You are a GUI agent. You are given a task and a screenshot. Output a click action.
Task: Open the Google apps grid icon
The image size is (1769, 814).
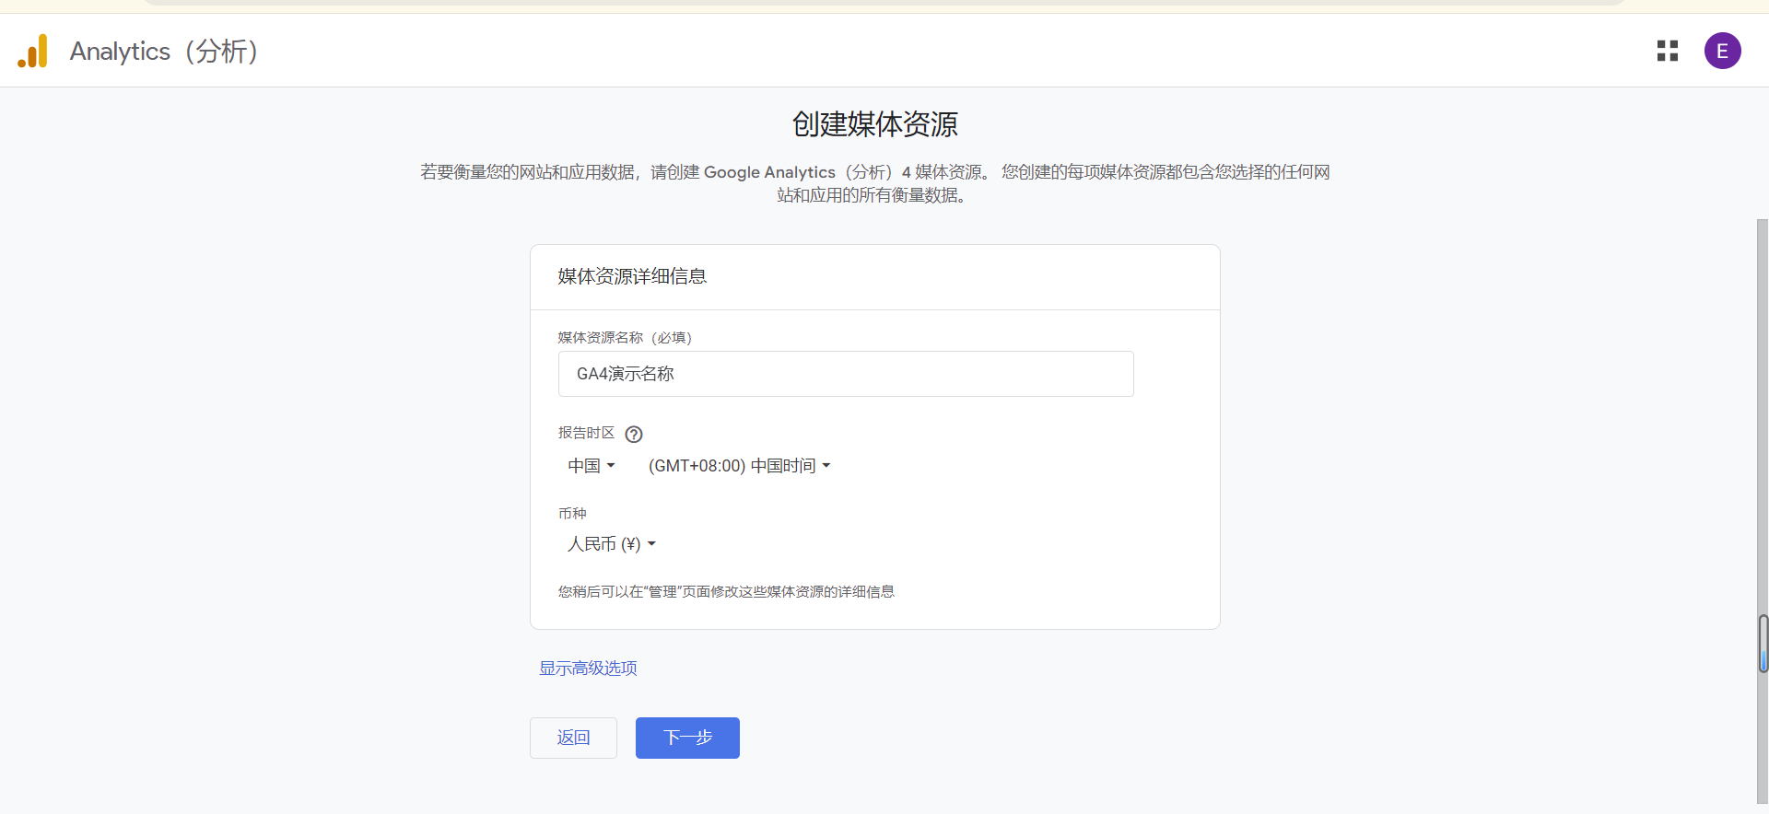[1667, 51]
